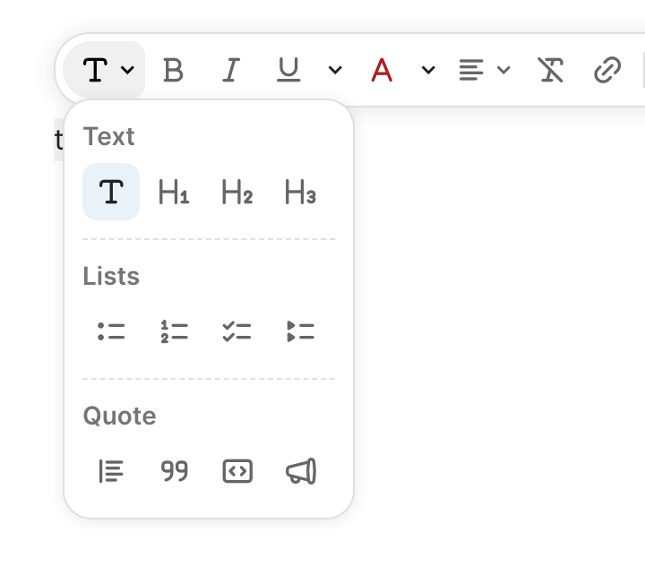
Task: Apply red font color (A icon)
Action: [383, 70]
